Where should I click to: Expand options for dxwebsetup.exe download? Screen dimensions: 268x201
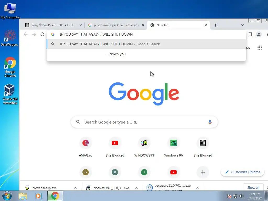[76, 188]
